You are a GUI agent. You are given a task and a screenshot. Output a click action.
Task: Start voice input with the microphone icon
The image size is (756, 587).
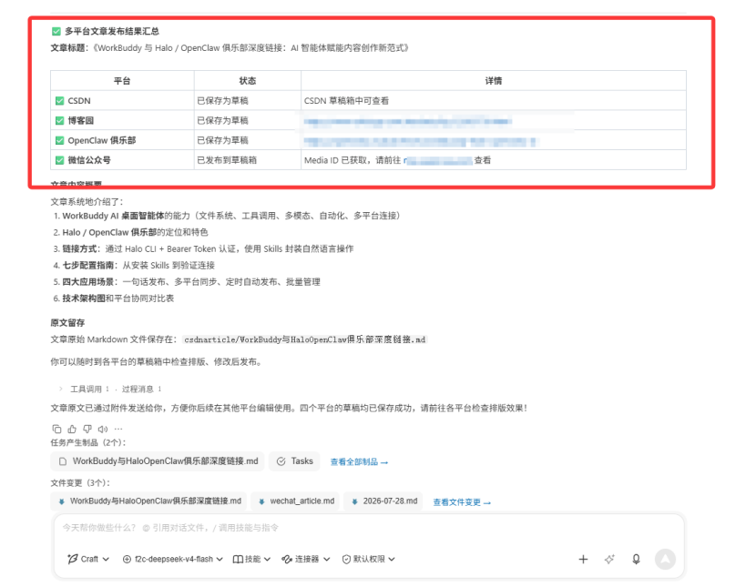pos(636,559)
